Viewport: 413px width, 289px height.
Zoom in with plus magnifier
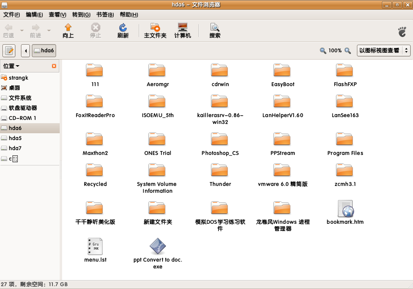(348, 50)
